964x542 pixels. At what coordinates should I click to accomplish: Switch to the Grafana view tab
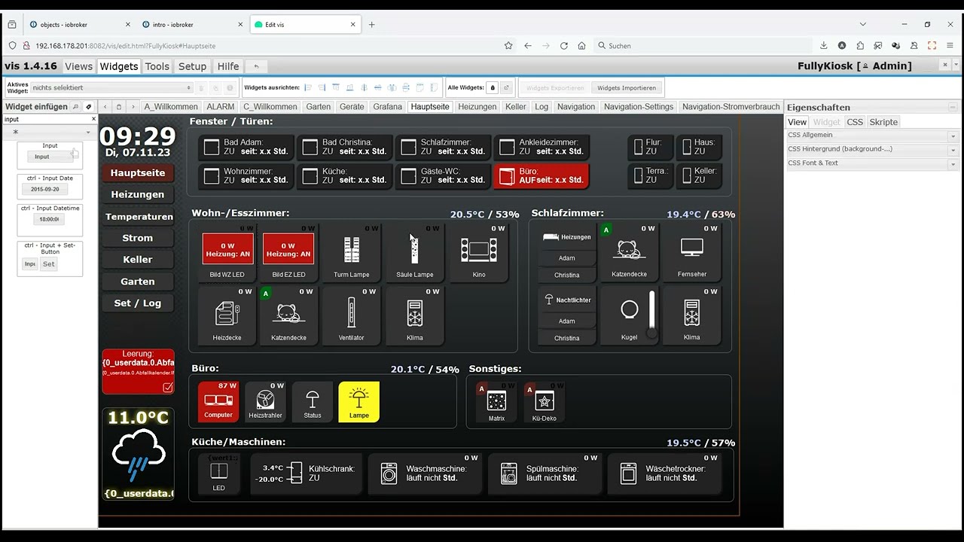(x=387, y=107)
